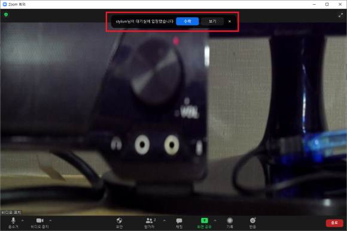Click green encryption shield icon
Viewport: 347px width, 231px height.
(6, 14)
